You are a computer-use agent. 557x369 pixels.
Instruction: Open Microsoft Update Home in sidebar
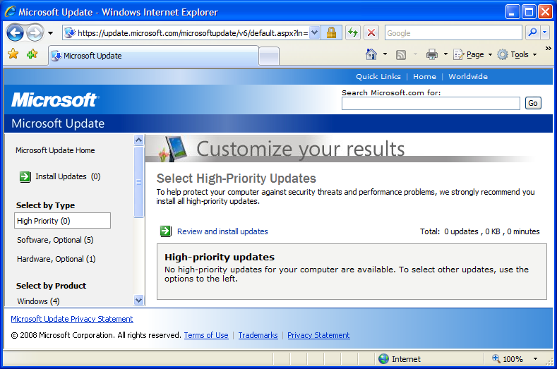pos(55,150)
